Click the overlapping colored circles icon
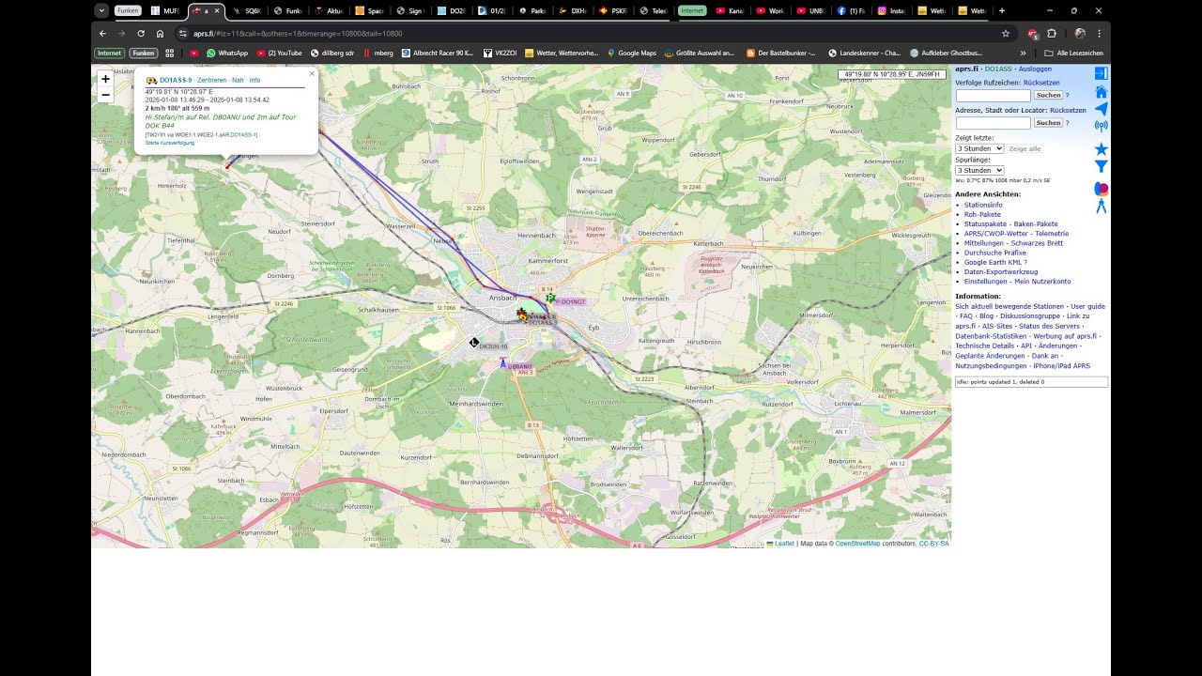The height and width of the screenshot is (676, 1202). click(1102, 189)
